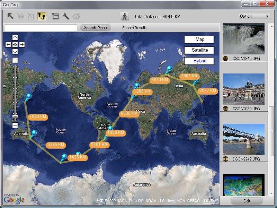Viewport: 277px width, 208px height.
Task: Click the 7833 KM distance label
Action: (x=38, y=117)
